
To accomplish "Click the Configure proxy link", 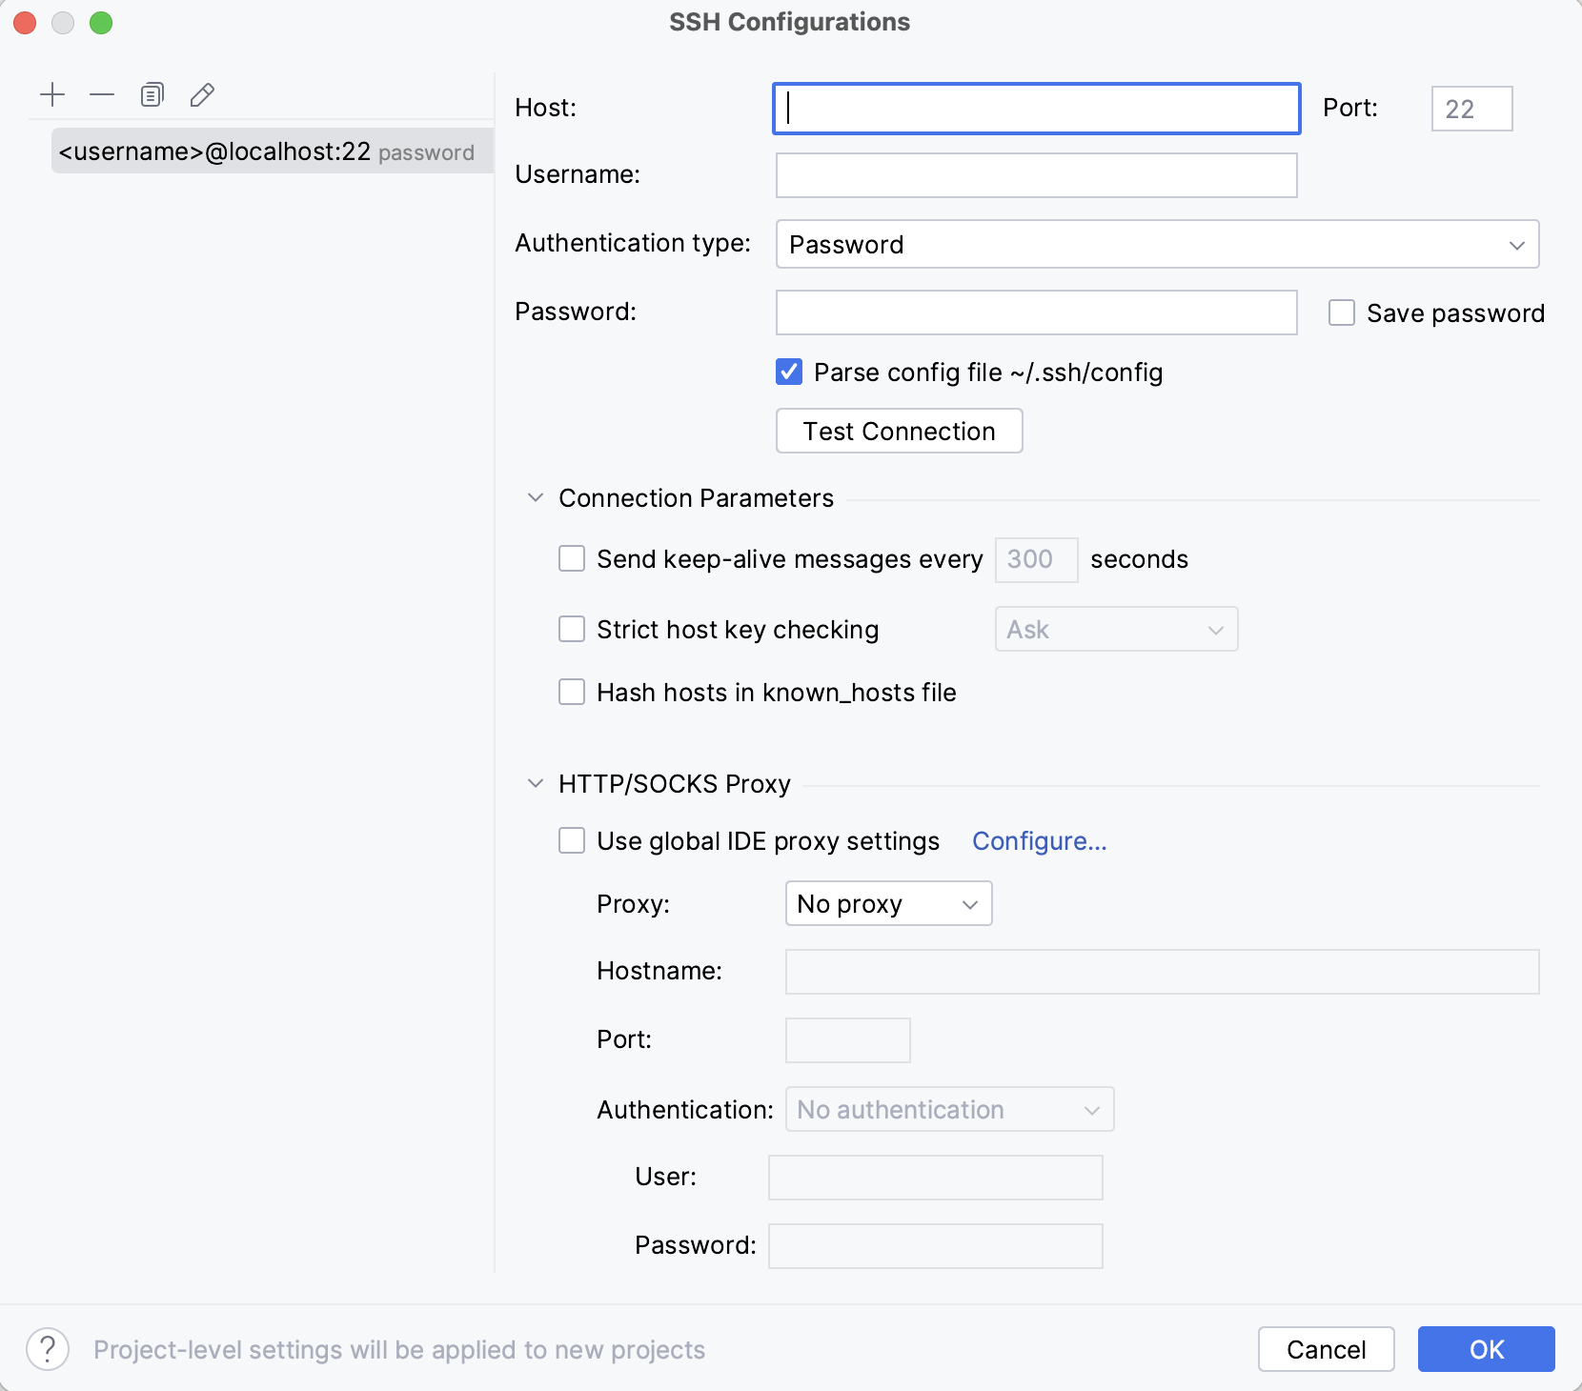I will (x=1039, y=841).
